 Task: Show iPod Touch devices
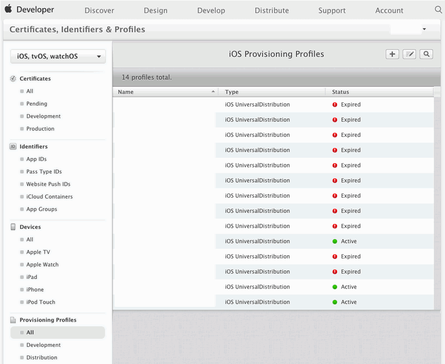tap(40, 302)
